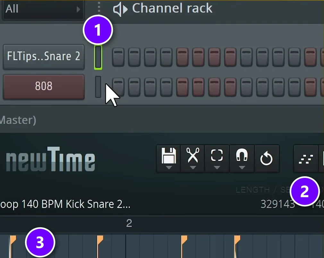Screen dimensions: 324x258
Task: Enable step 12 on the 808 row
Action: [294, 87]
